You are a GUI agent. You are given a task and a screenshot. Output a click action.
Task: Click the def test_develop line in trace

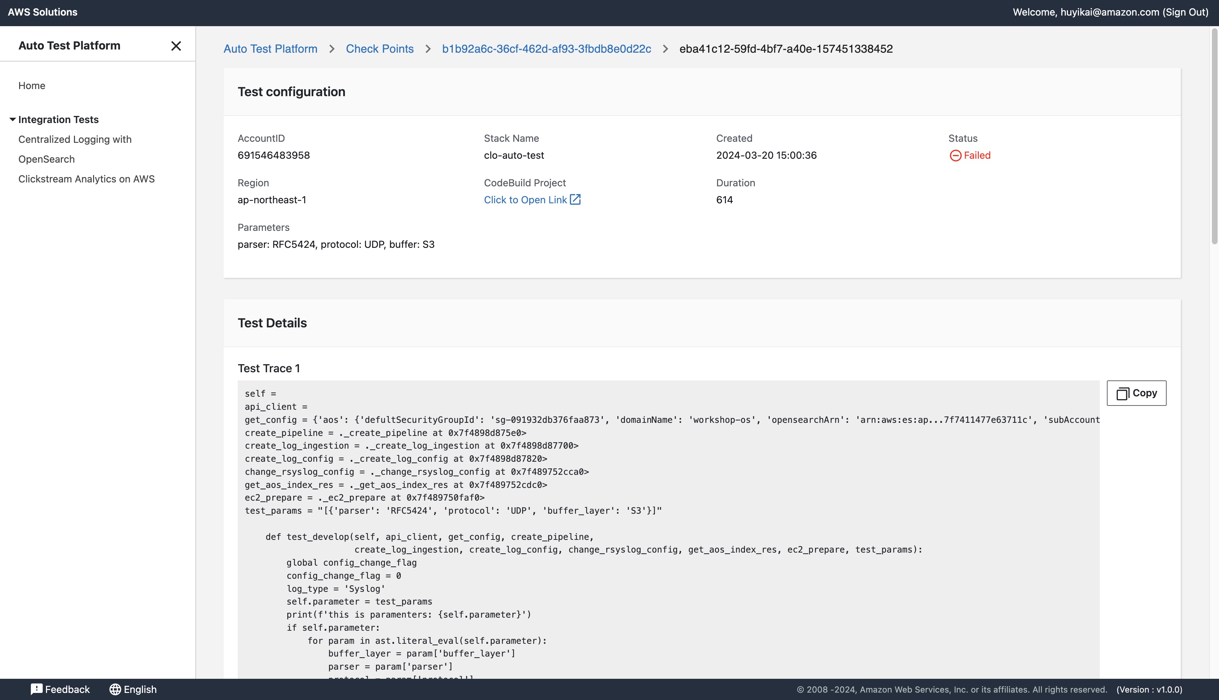[429, 537]
